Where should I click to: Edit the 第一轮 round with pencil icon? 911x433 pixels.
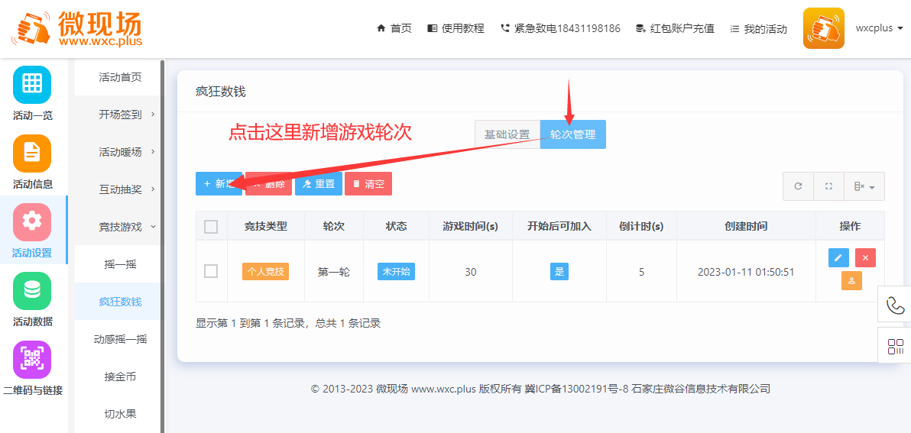[x=838, y=257]
